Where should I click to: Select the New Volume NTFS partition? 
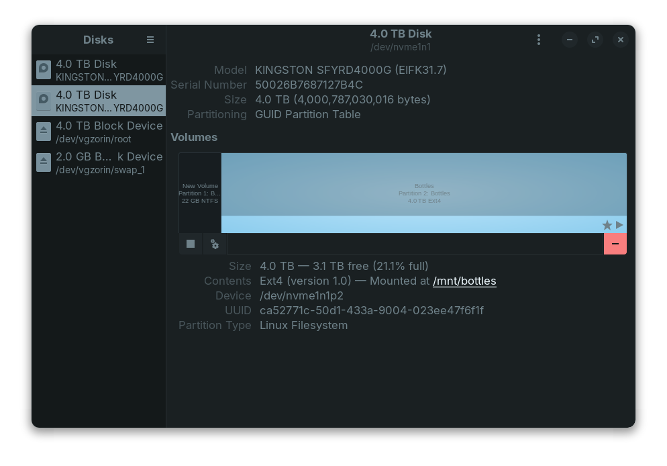(x=200, y=193)
